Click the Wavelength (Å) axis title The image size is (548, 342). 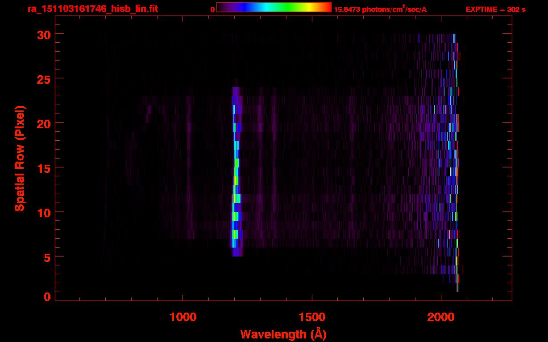(x=283, y=334)
